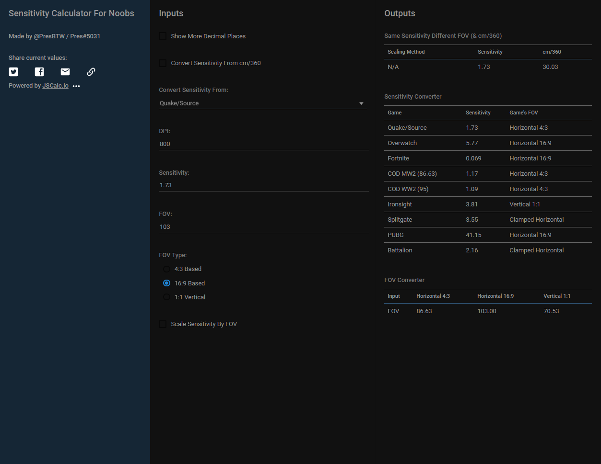Viewport: 601px width, 464px height.
Task: Click Battalion sensitivity value 2.16
Action: pos(471,250)
